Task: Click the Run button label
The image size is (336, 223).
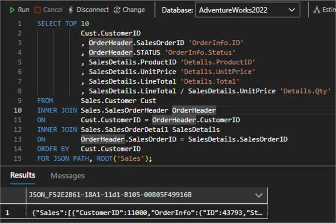Action: (x=24, y=10)
